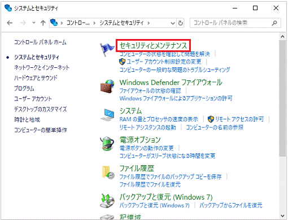Screen dimensions: 288x220
Task: Open ネットワークとインターネット category
Action: tap(42, 67)
